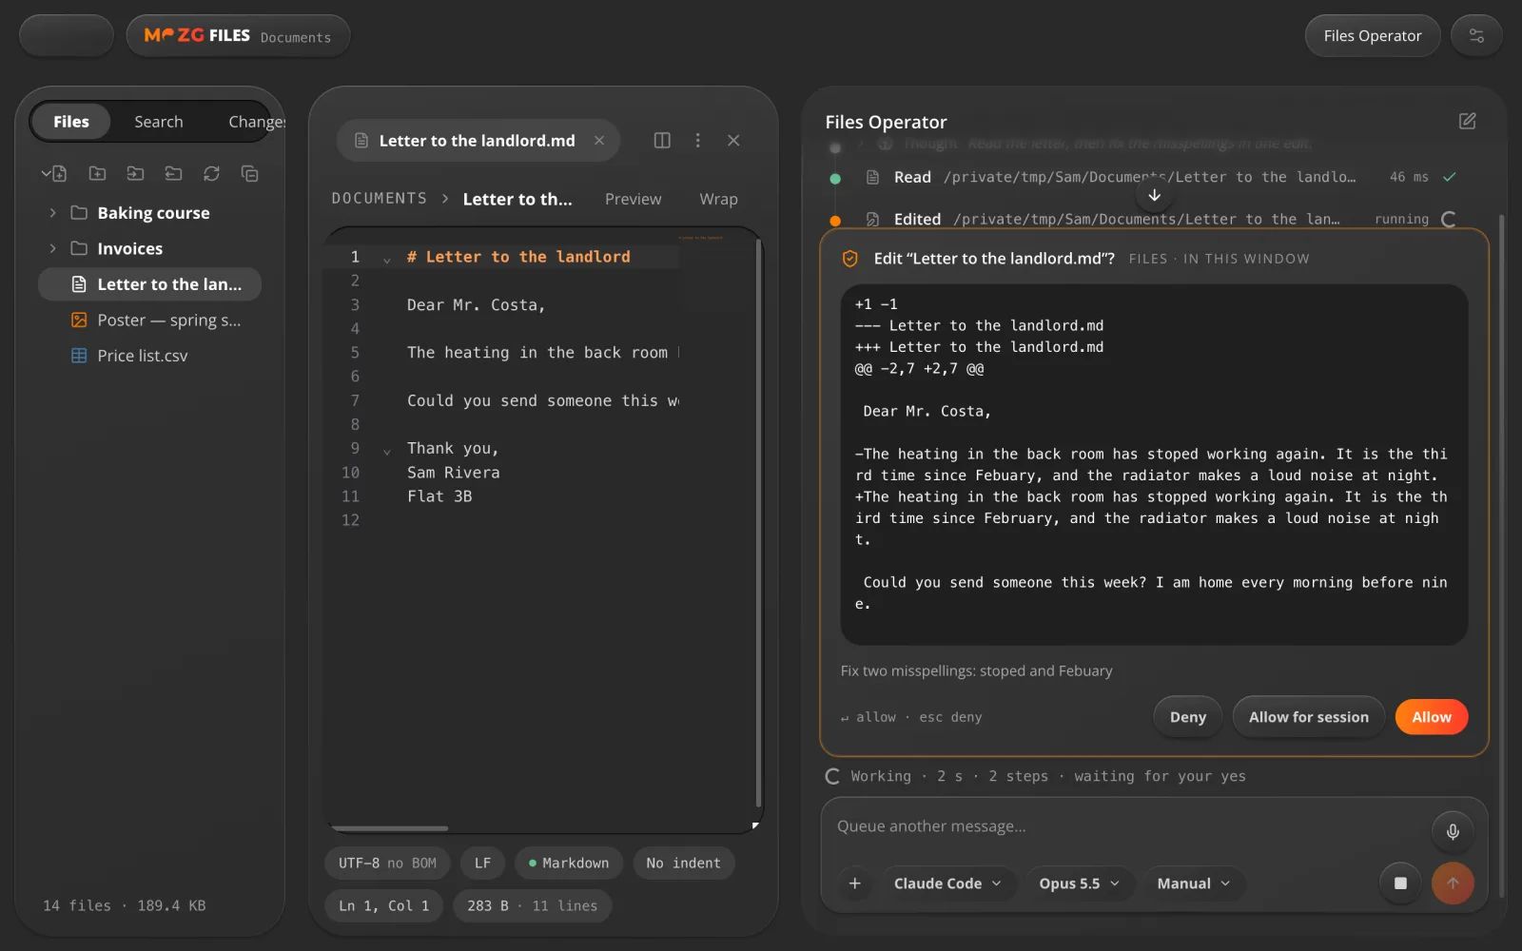Toggle Wrap in the editor

[x=718, y=199]
